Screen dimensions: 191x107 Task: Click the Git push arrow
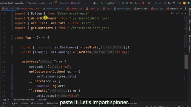point(165,3)
